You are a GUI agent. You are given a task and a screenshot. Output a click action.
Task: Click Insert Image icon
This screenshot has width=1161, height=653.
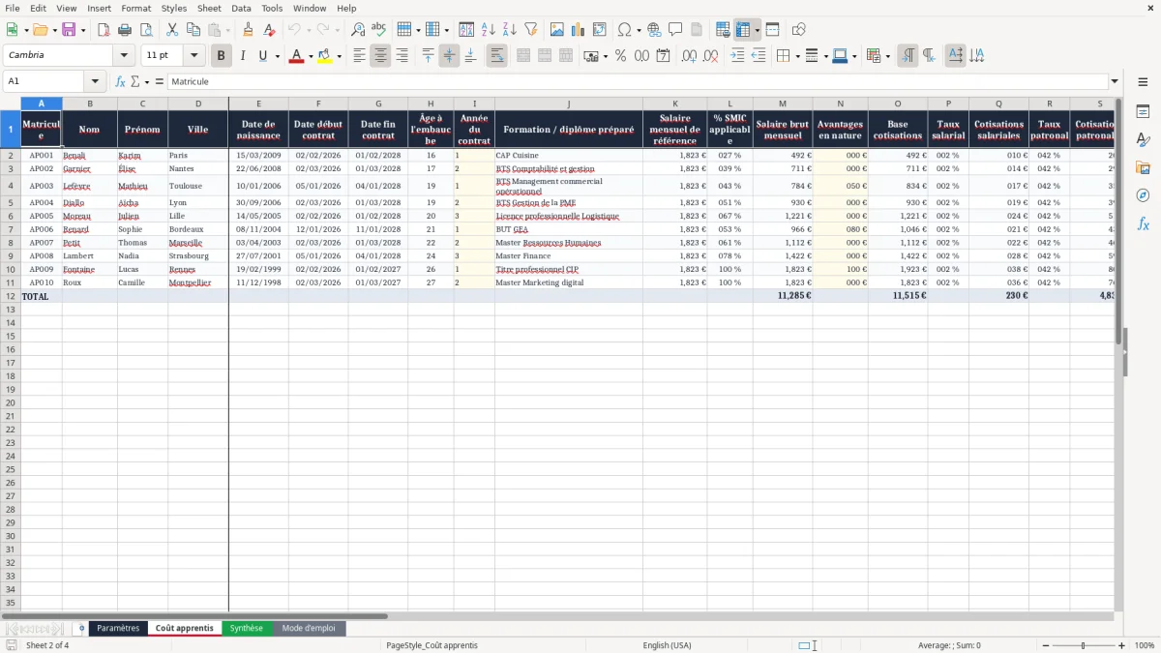[x=557, y=30]
